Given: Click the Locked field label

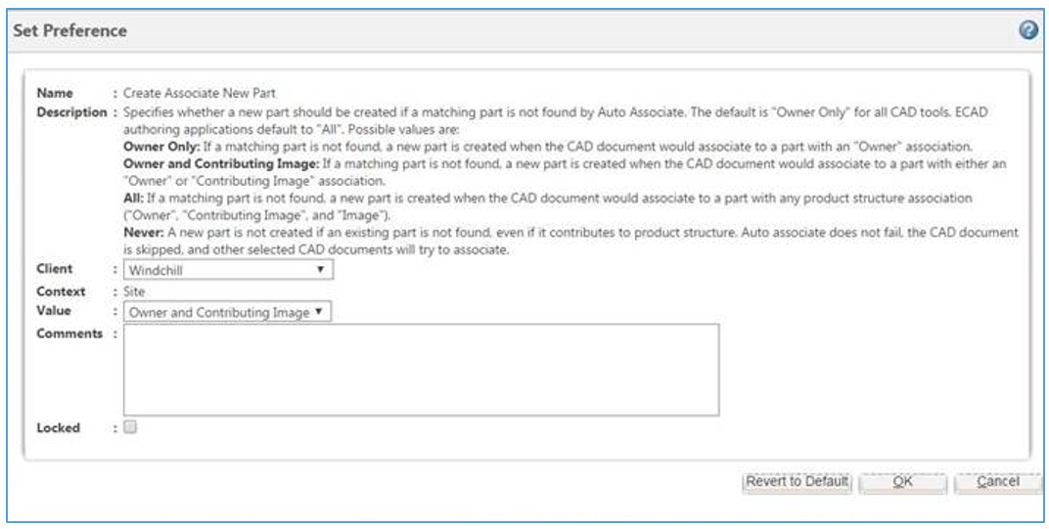Looking at the screenshot, I should (58, 427).
